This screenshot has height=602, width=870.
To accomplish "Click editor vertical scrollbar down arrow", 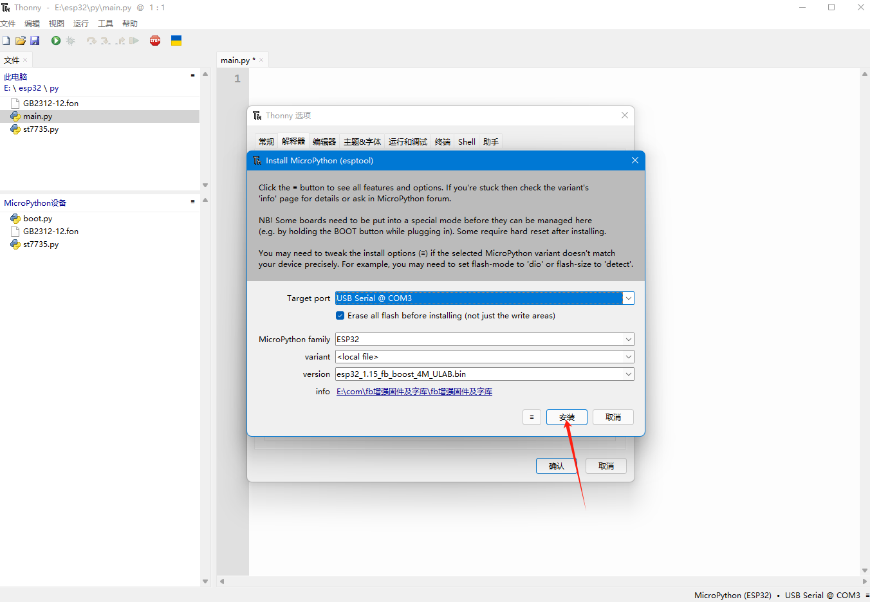I will click(865, 570).
